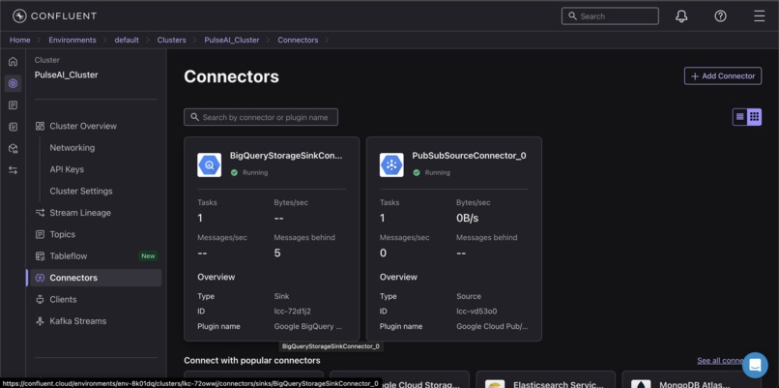Click the Running status icon on PubSub card
779x388 pixels.
click(x=417, y=172)
